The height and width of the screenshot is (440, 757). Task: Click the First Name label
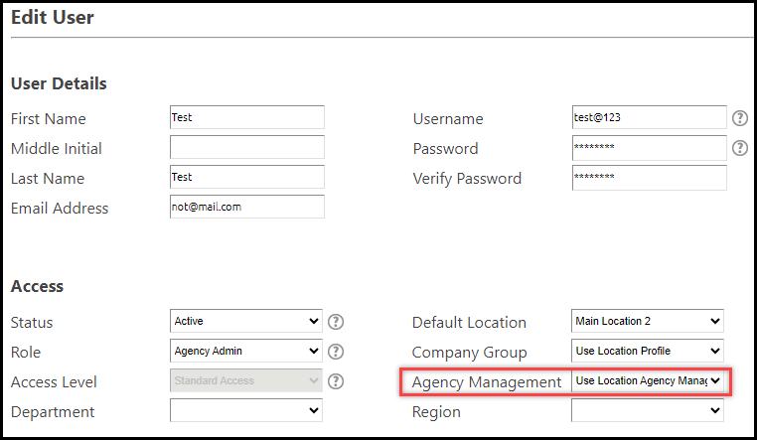[x=49, y=118]
